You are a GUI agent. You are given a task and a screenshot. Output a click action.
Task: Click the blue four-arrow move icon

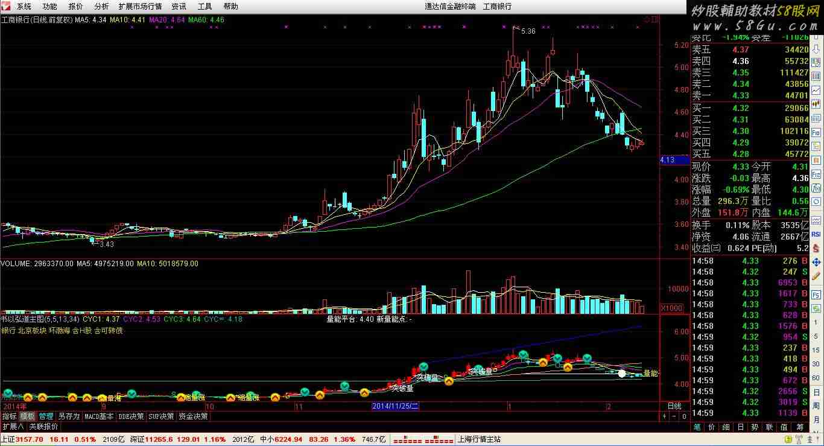click(x=816, y=262)
